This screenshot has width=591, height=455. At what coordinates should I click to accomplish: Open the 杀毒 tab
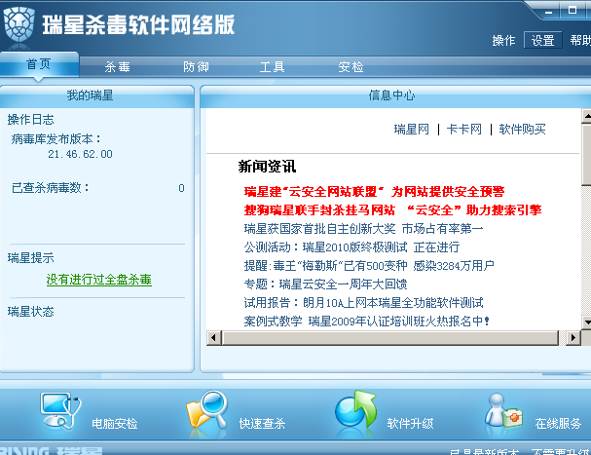[x=117, y=67]
